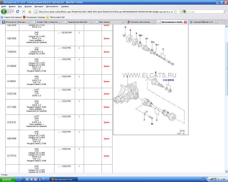Click the Firefox icon in Windows taskbar item
The width and height of the screenshot is (228, 182).
(x=52, y=180)
